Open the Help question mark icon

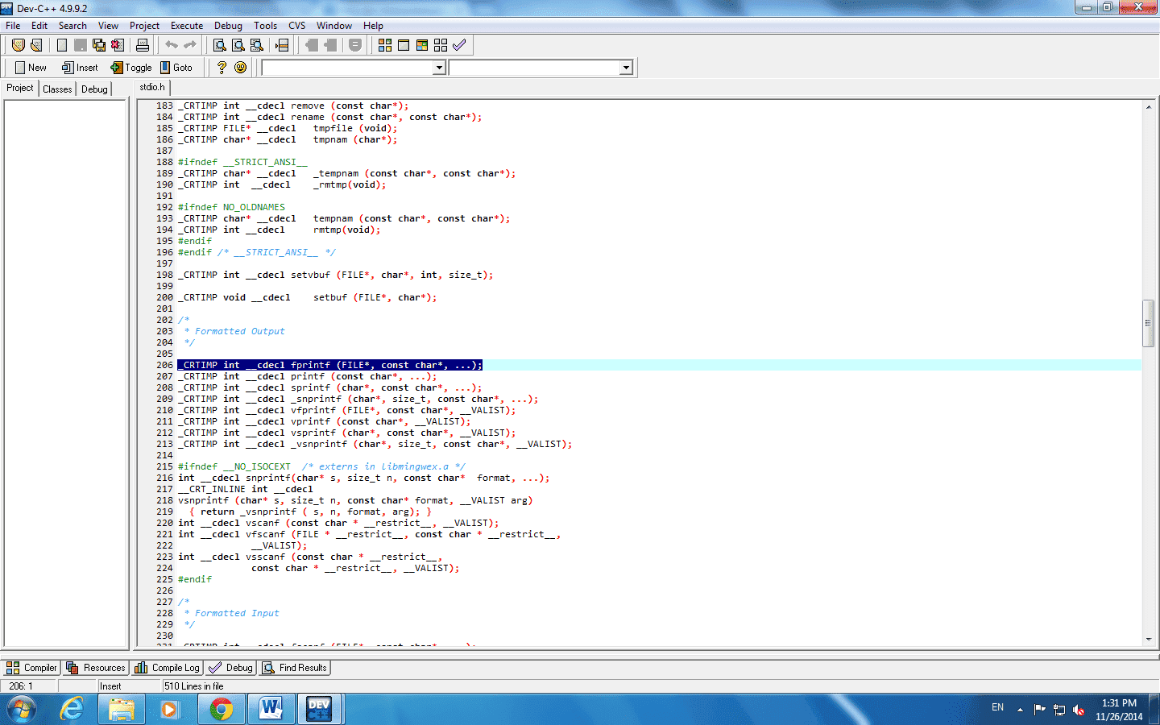(222, 68)
